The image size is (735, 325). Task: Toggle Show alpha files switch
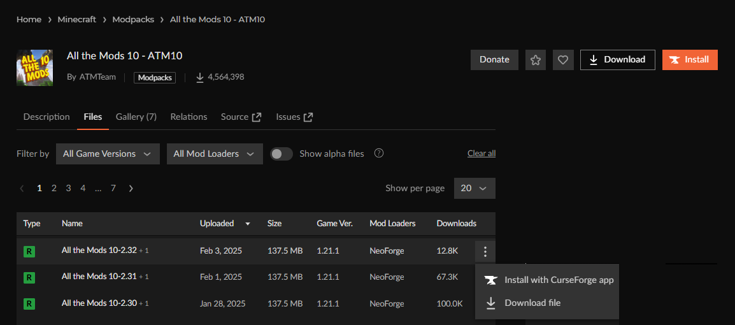(282, 154)
